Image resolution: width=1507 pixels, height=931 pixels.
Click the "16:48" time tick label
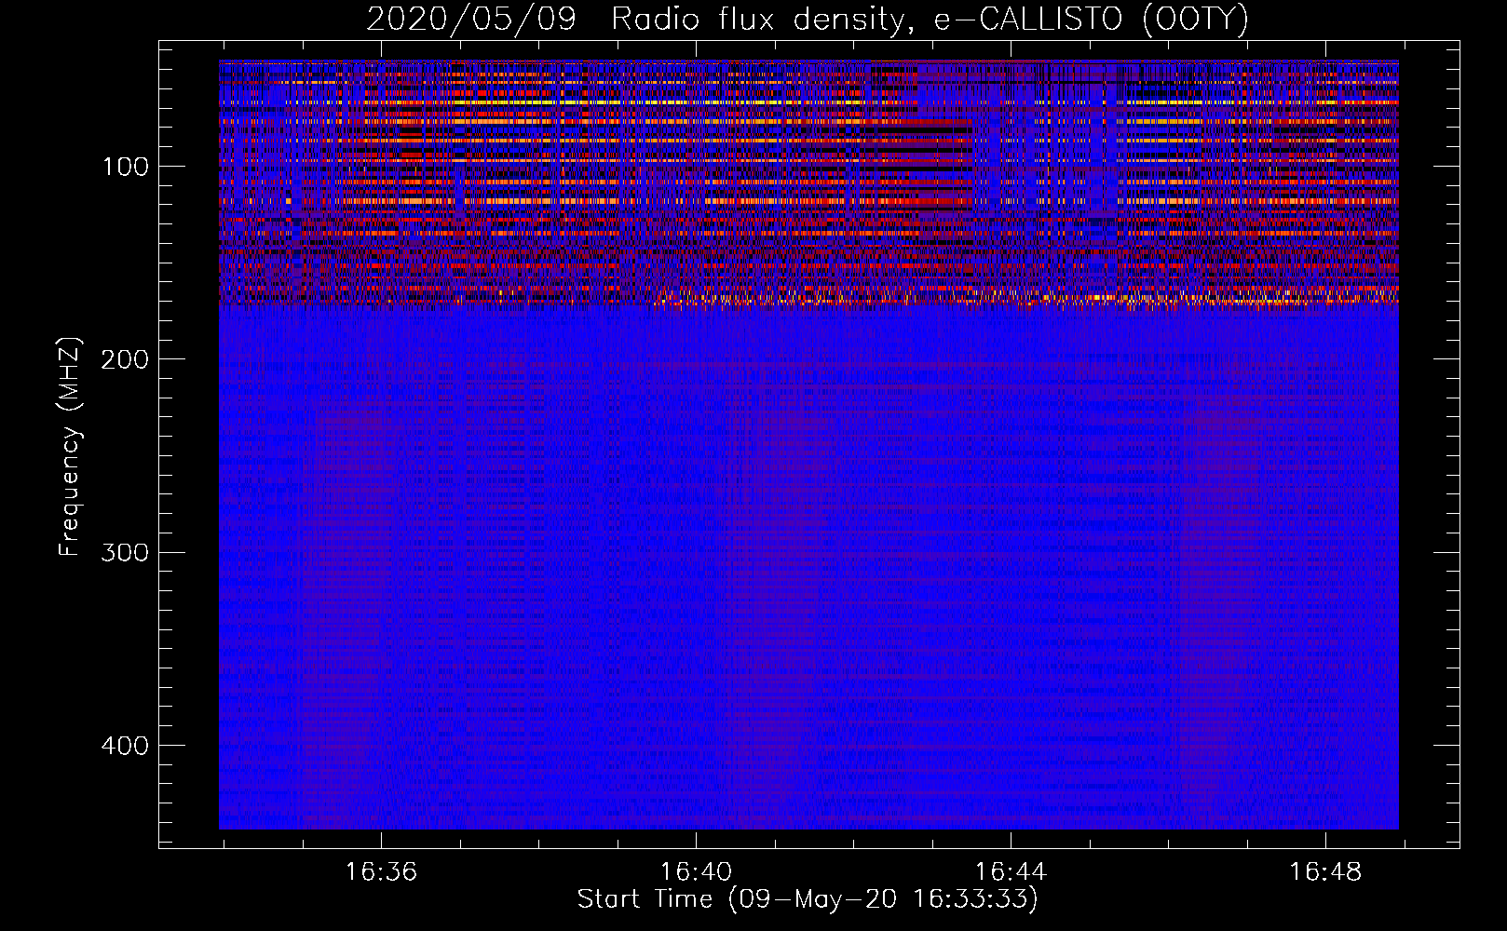coord(1325,872)
